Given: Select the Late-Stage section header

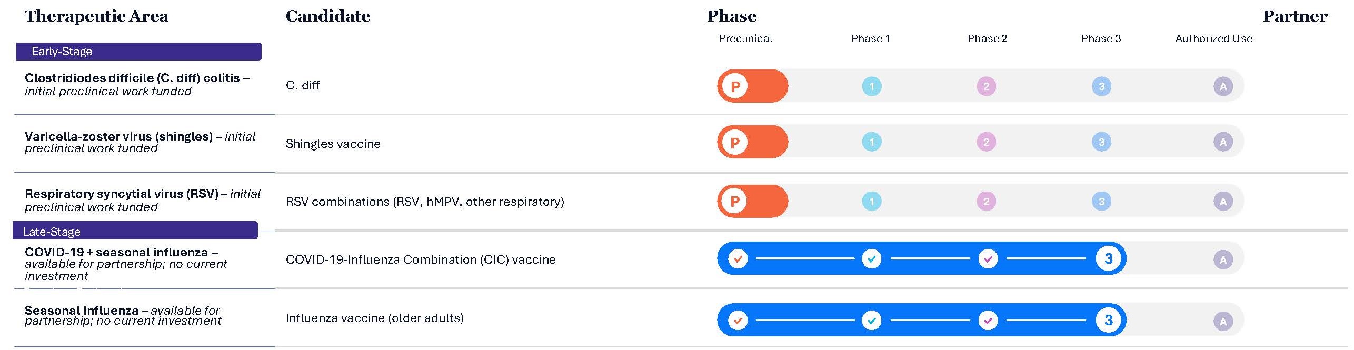Looking at the screenshot, I should [135, 232].
